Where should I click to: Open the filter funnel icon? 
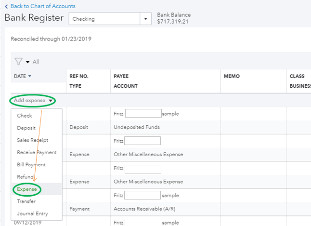point(18,62)
